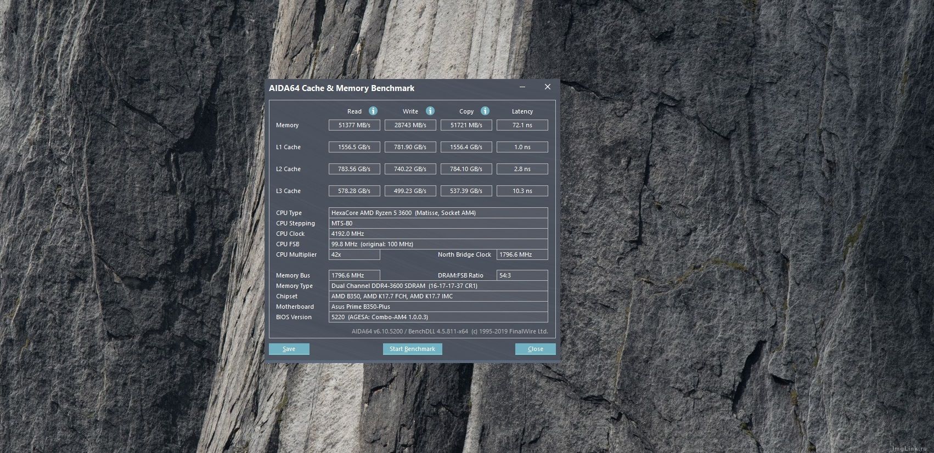Viewport: 934px width, 453px height.
Task: Click the North Bridge Clock value field
Action: coord(522,254)
